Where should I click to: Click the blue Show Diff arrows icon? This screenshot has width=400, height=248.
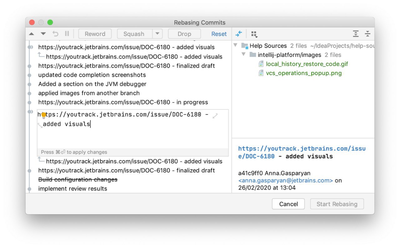[x=239, y=34]
